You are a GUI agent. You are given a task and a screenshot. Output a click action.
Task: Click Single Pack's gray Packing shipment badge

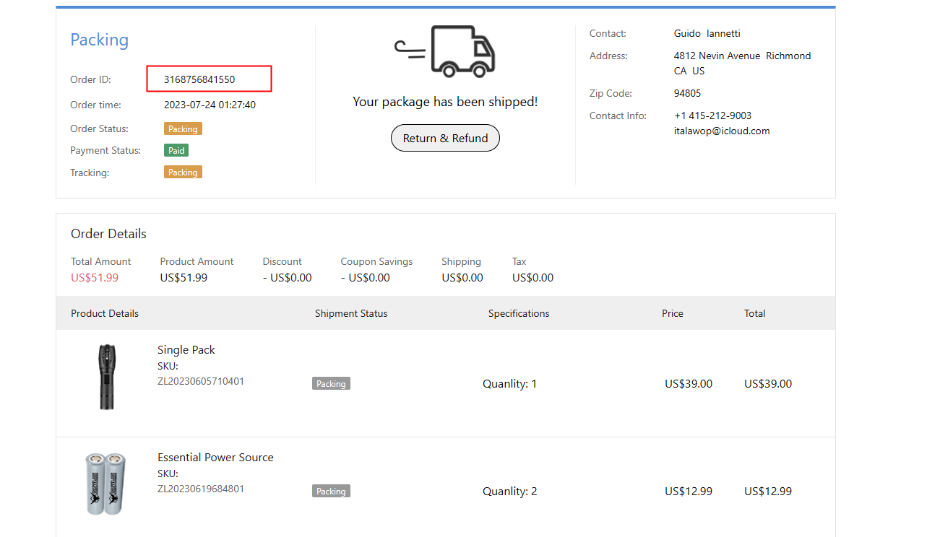pyautogui.click(x=331, y=384)
